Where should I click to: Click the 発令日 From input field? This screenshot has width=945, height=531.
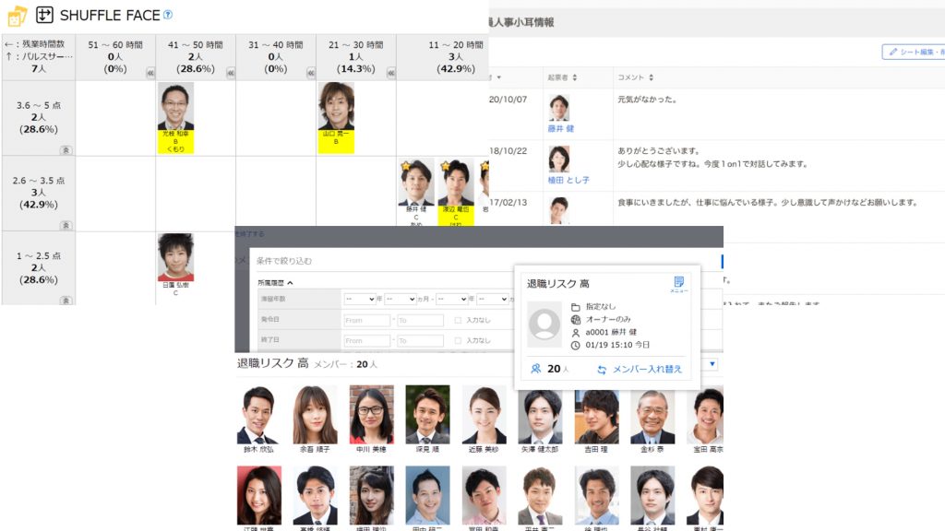tap(366, 320)
